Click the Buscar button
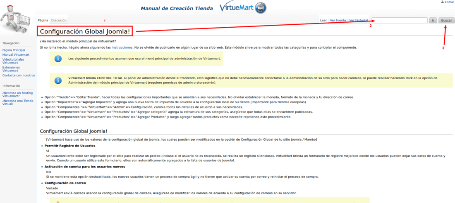Viewport: 455px width, 203px height. pyautogui.click(x=446, y=20)
